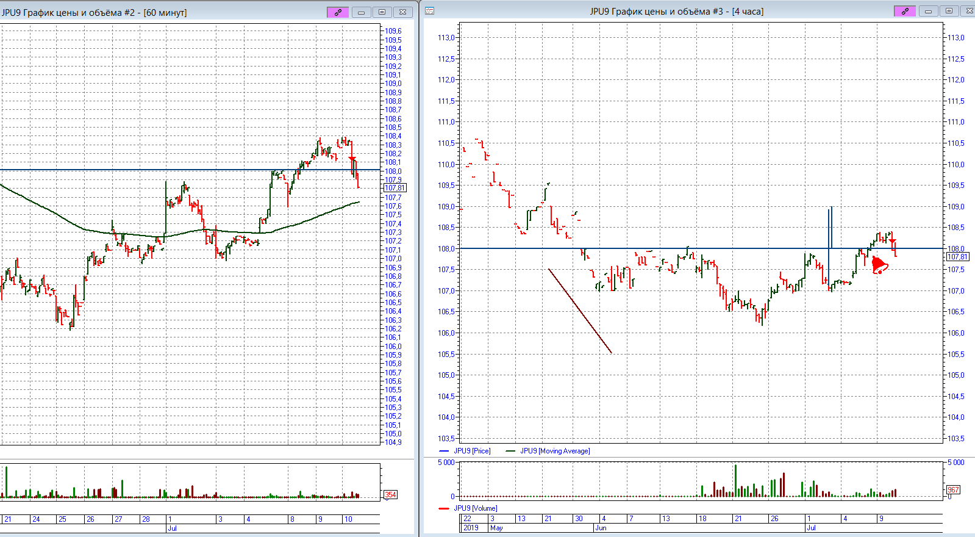The width and height of the screenshot is (975, 537).
Task: Click current price label 107,81 on 60-minute chart
Action: (x=395, y=188)
